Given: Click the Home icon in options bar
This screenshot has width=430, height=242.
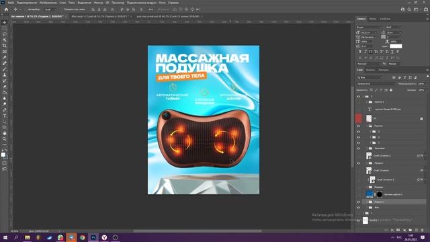Looking at the screenshot, I should [x=6, y=9].
